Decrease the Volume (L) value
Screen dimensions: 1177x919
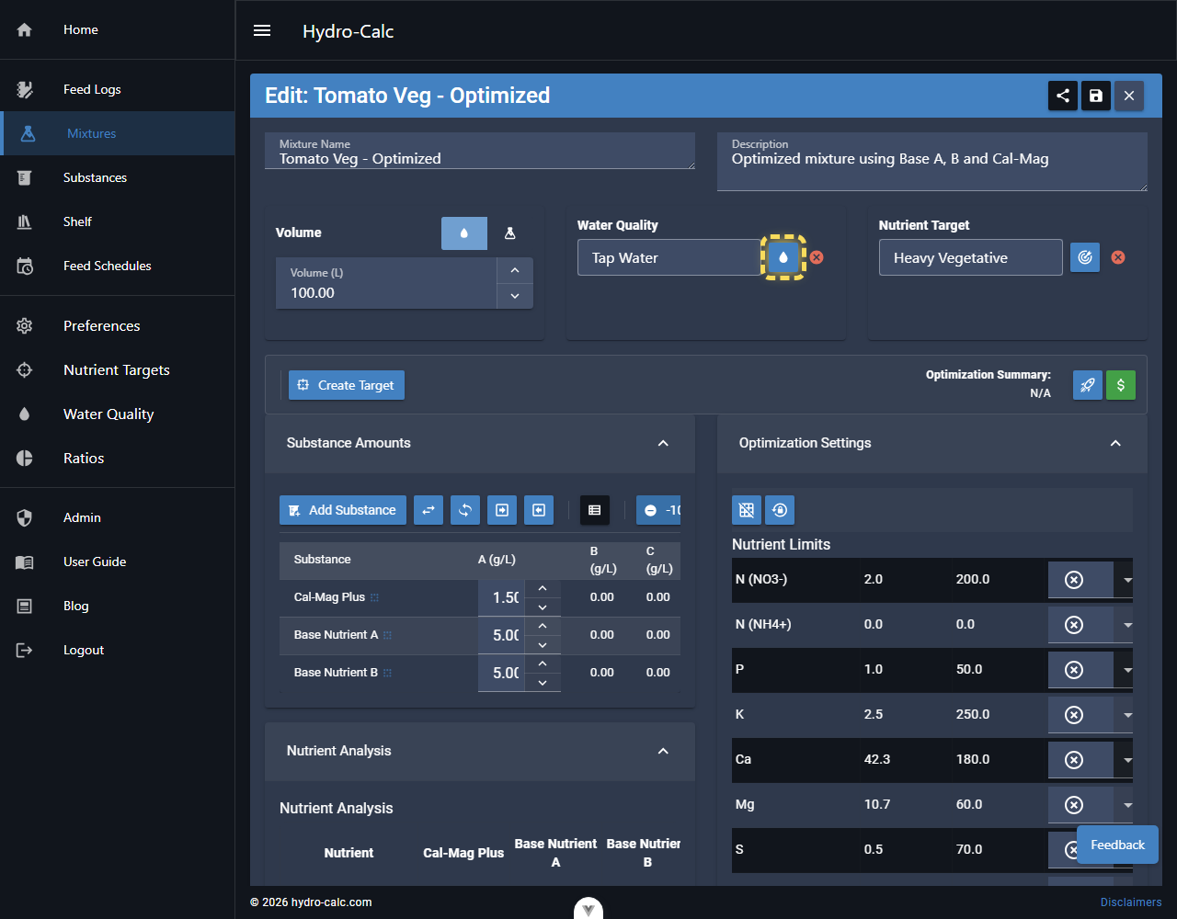pyautogui.click(x=515, y=296)
